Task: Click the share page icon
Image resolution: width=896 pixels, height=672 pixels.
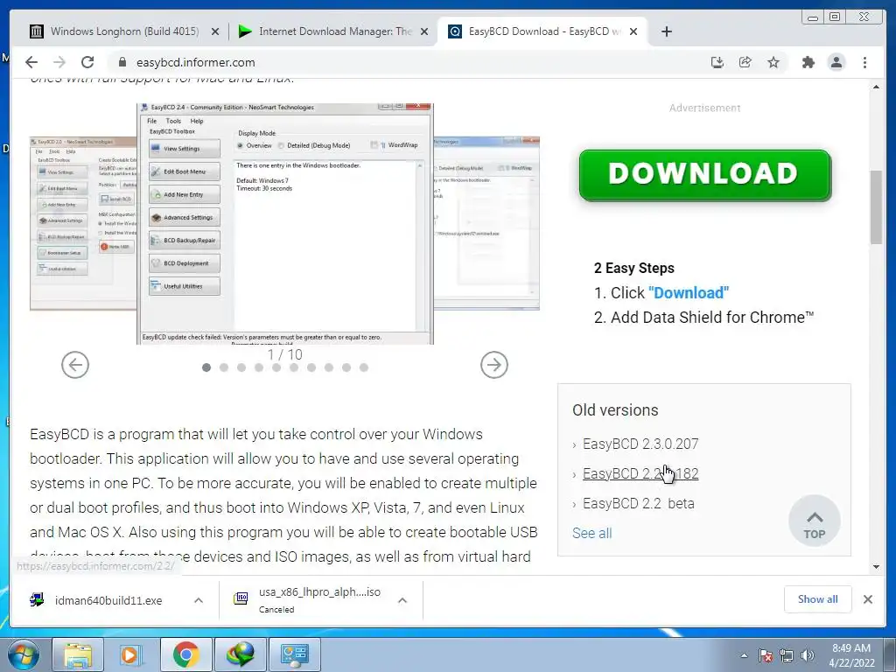Action: tap(745, 62)
